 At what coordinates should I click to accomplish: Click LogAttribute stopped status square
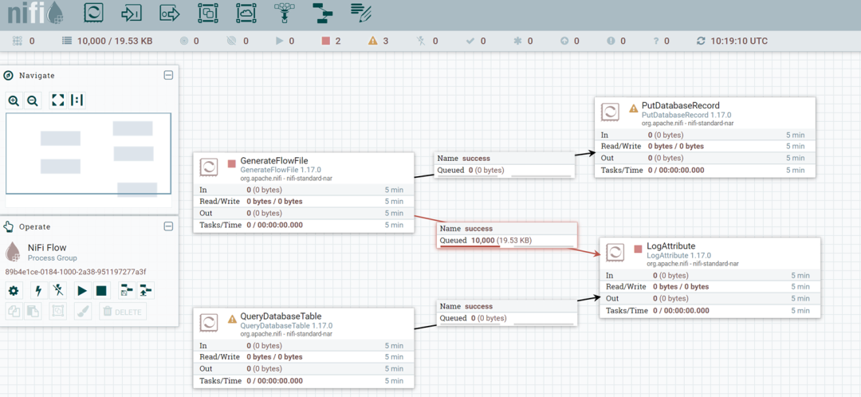[638, 249]
